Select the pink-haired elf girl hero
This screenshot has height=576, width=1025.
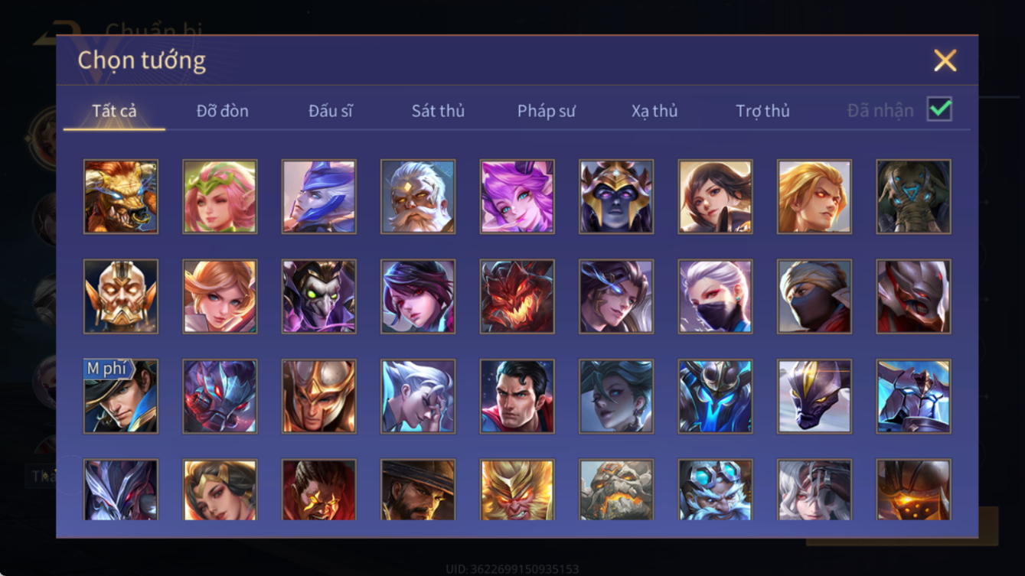coord(220,197)
